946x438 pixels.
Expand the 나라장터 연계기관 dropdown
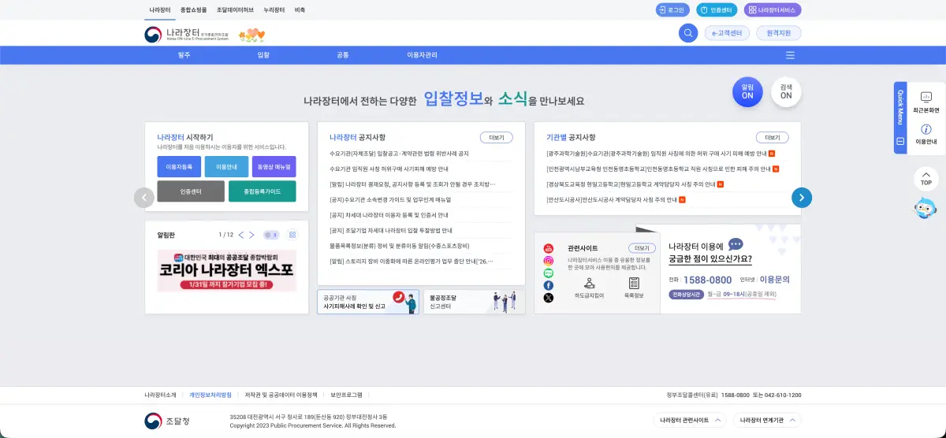click(x=766, y=421)
